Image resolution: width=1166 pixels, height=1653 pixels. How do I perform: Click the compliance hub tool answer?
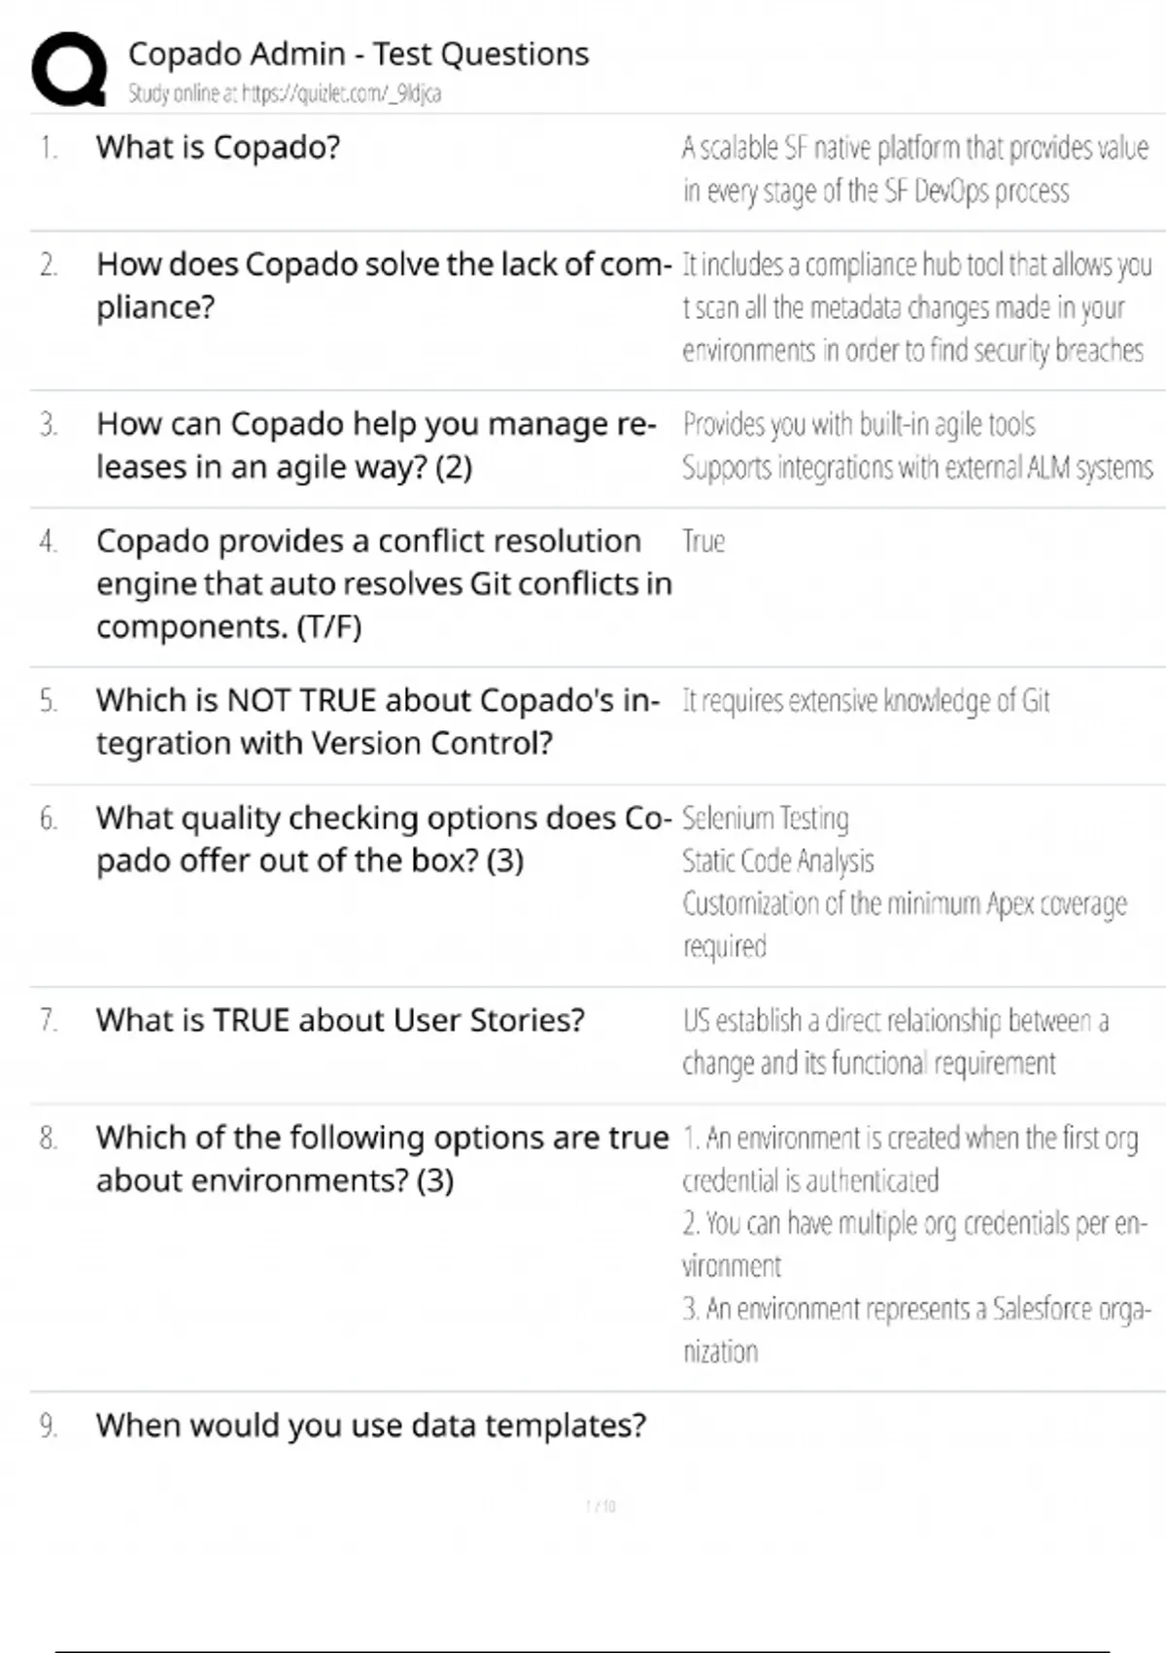[x=916, y=307]
